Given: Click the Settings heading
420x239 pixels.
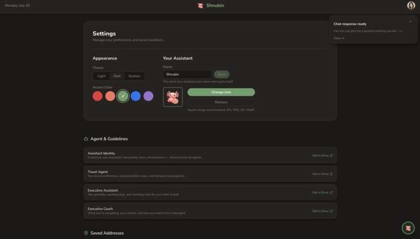Looking at the screenshot, I should pyautogui.click(x=104, y=33).
